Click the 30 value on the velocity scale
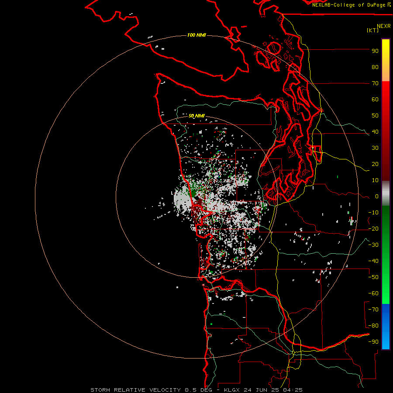 tap(375, 148)
